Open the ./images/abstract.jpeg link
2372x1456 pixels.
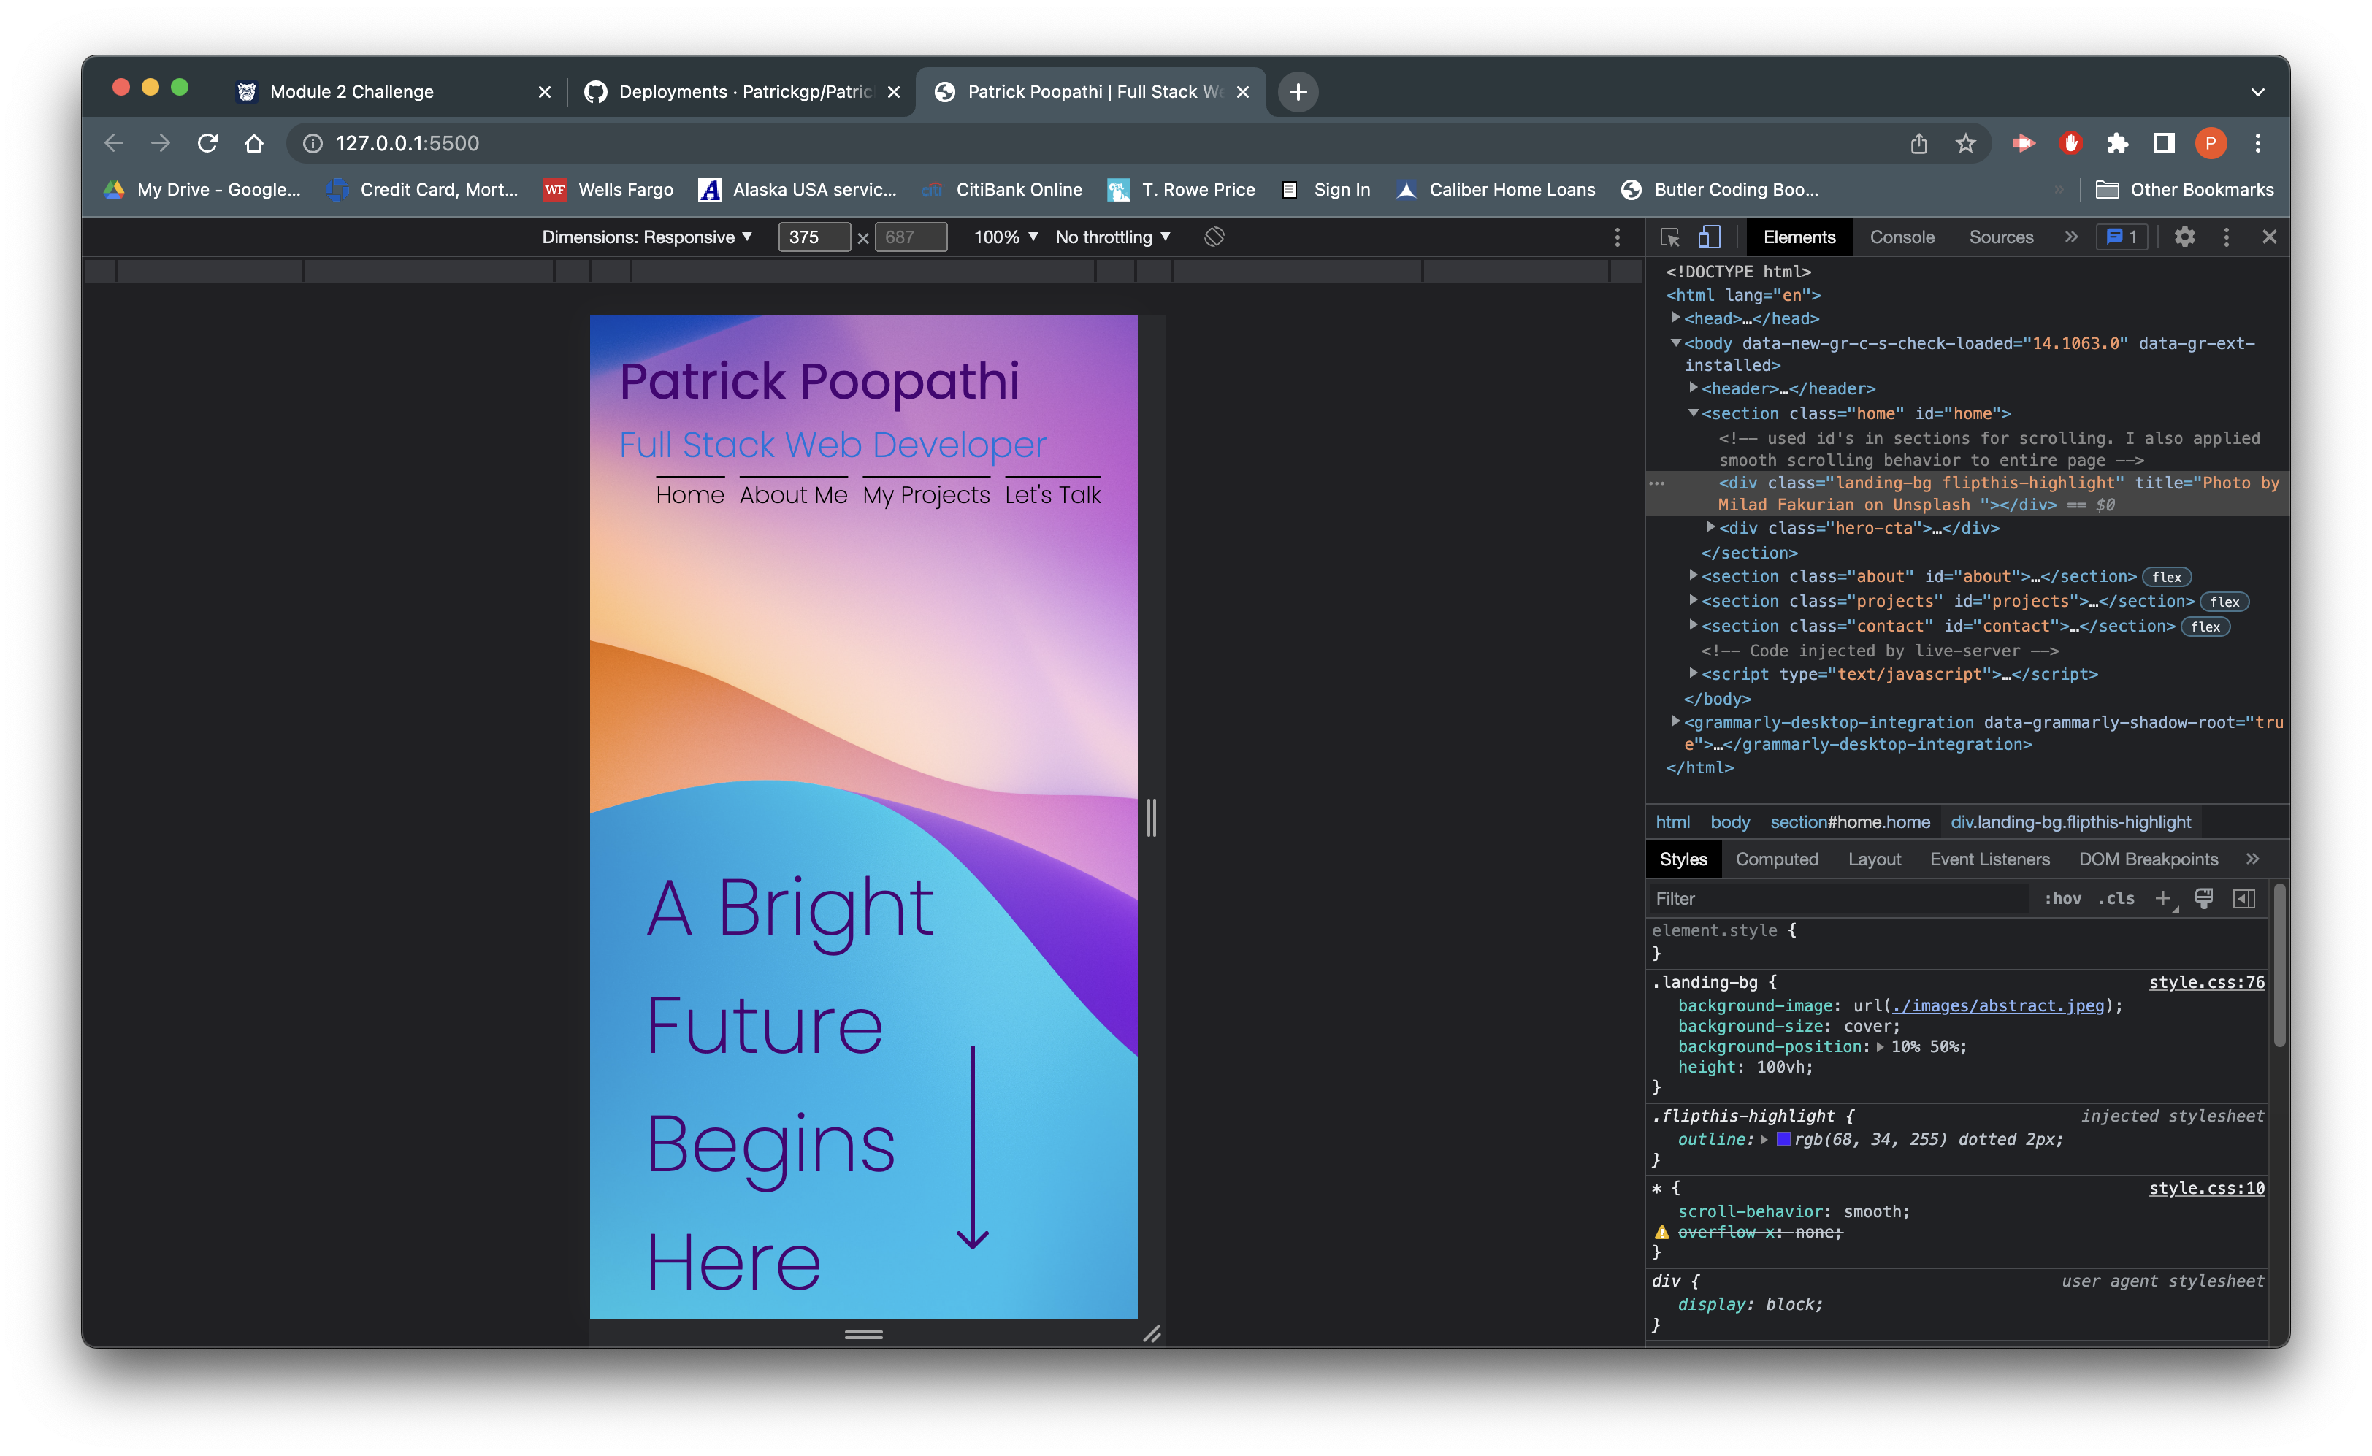[1998, 1005]
